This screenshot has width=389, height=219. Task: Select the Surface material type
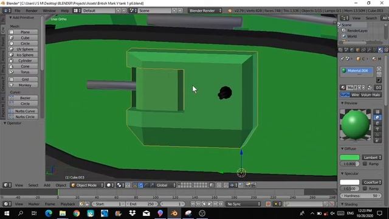coord(345,95)
